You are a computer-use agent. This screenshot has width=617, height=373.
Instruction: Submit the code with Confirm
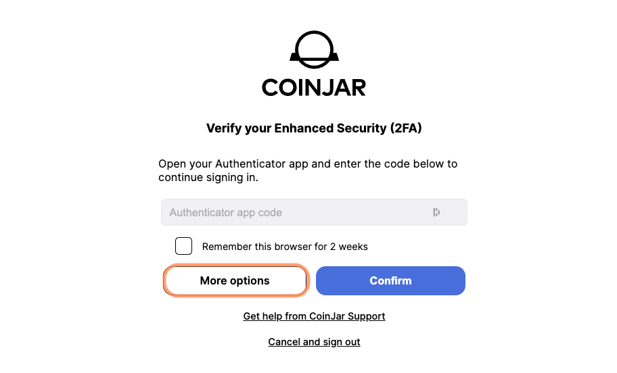click(390, 280)
